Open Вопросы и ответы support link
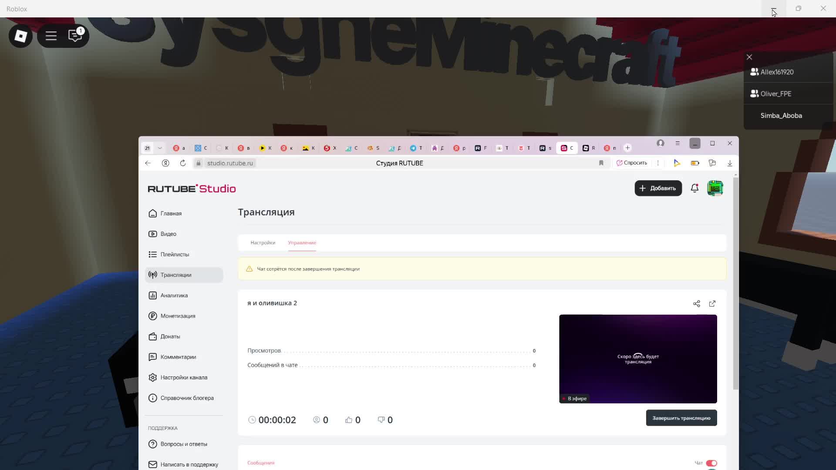 (x=184, y=444)
